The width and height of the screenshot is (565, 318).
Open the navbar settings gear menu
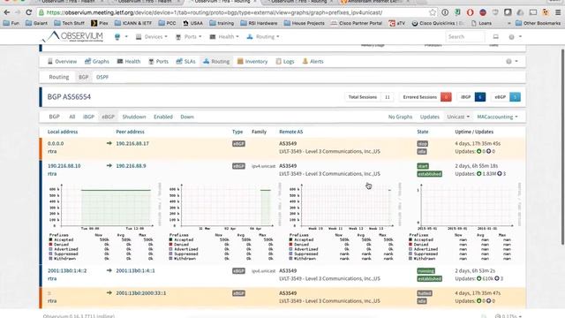(515, 37)
